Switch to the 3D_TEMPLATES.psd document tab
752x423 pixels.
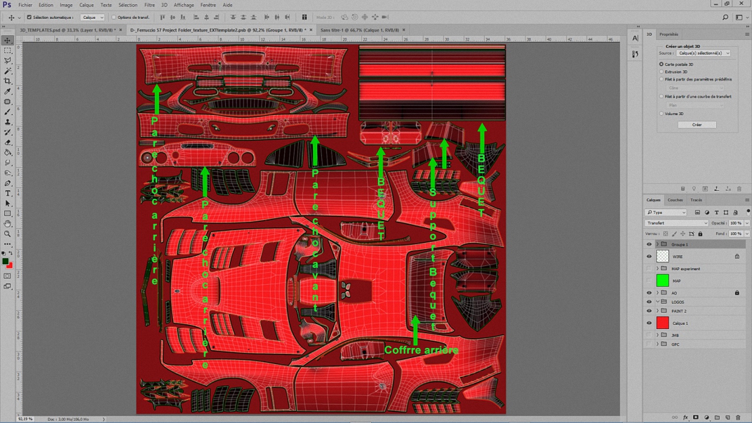tap(68, 30)
